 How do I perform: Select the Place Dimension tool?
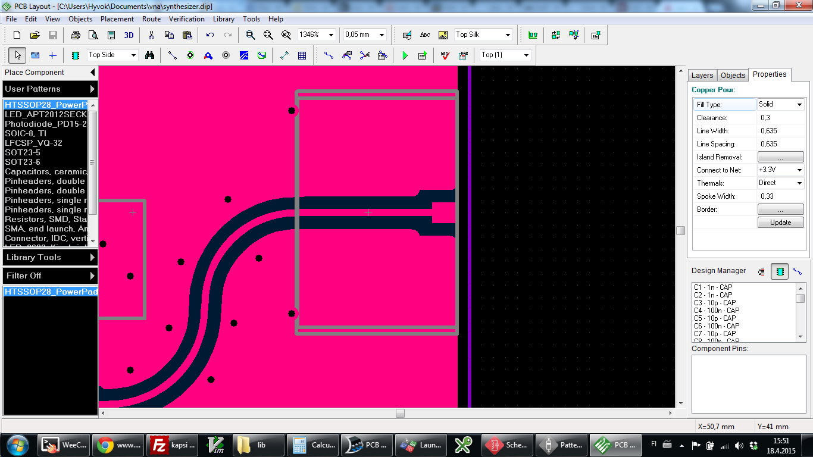[284, 55]
